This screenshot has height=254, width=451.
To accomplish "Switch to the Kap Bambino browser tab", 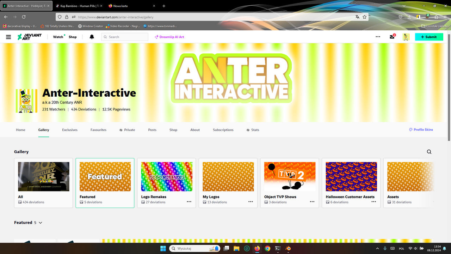I will (78, 6).
